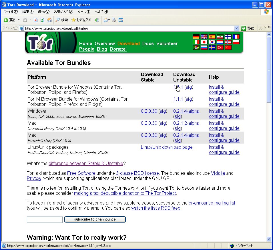Select the Chinese flag language

pyautogui.click(x=228, y=47)
